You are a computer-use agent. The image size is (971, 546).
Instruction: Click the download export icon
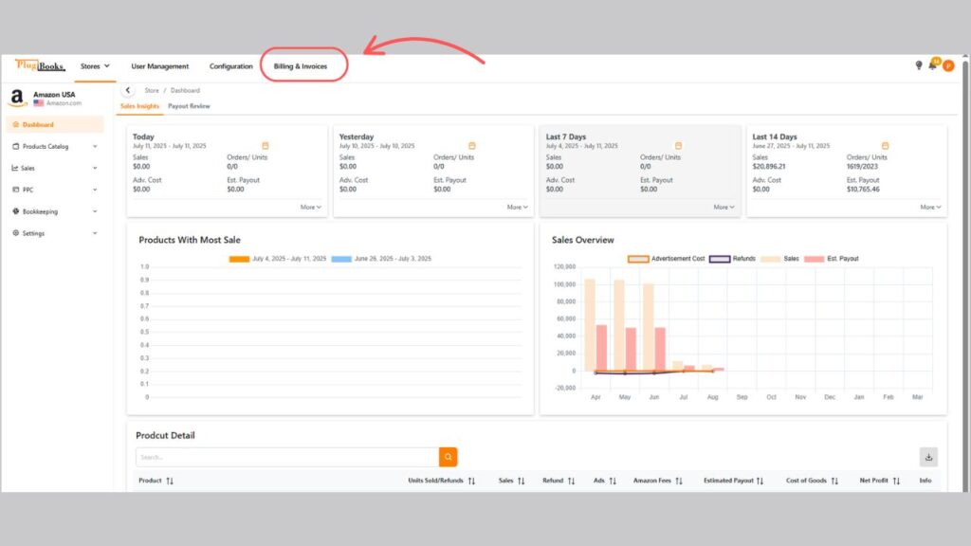coord(928,457)
